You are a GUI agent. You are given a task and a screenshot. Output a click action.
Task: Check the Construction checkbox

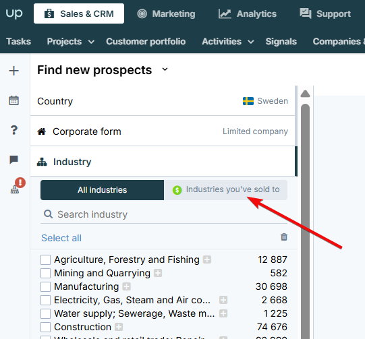(45, 327)
